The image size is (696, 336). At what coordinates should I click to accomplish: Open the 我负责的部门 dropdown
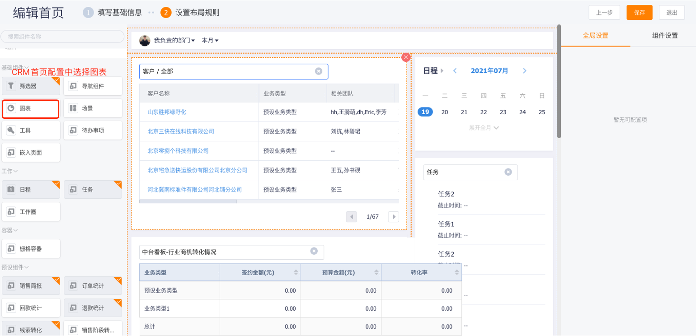(x=174, y=41)
